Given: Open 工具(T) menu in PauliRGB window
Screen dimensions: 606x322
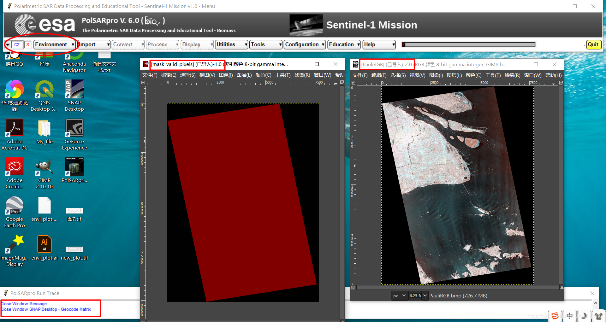Looking at the screenshot, I should tap(493, 75).
